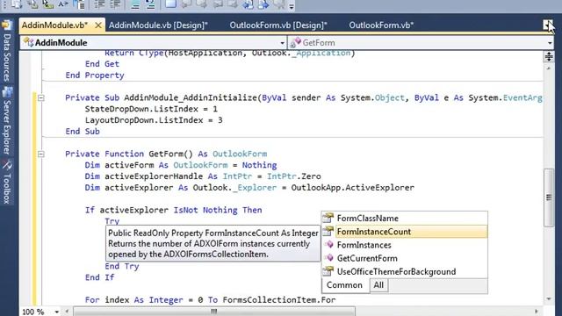Screen dimensions: 562x316
Task: Click the "End Property" code line
Action: click(95, 75)
